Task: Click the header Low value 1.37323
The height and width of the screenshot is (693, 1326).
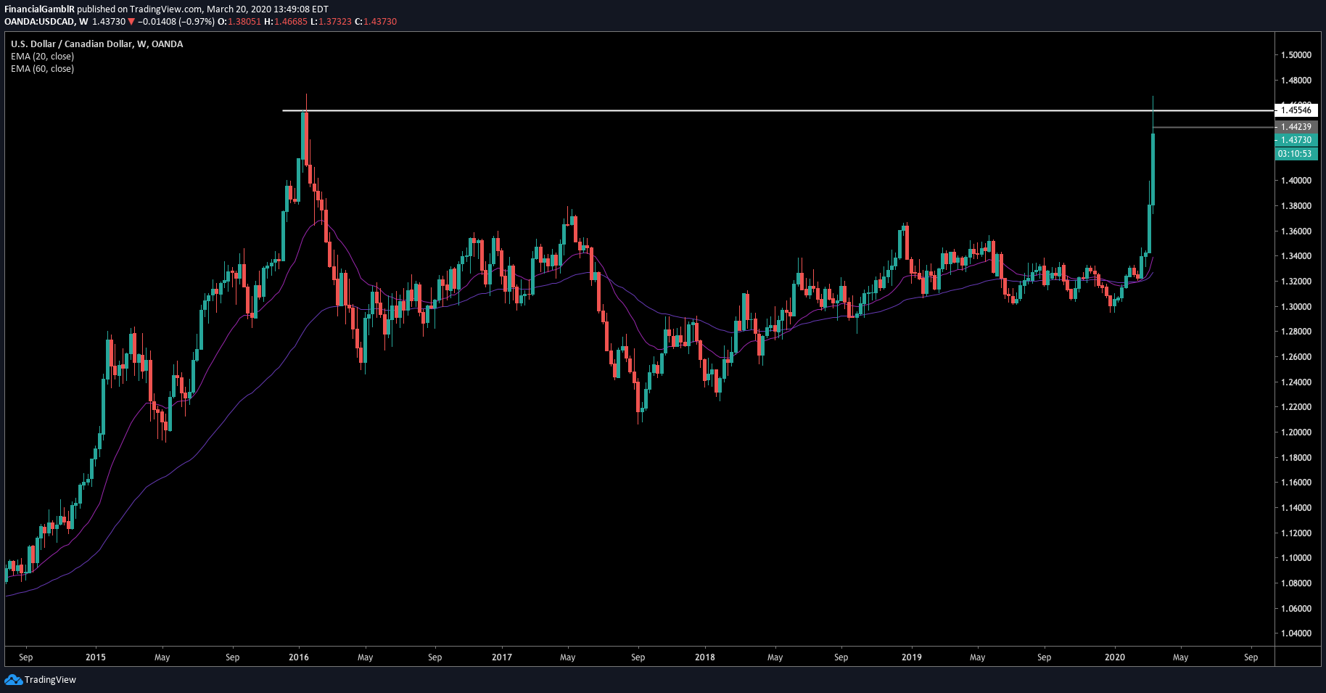Action: click(334, 22)
